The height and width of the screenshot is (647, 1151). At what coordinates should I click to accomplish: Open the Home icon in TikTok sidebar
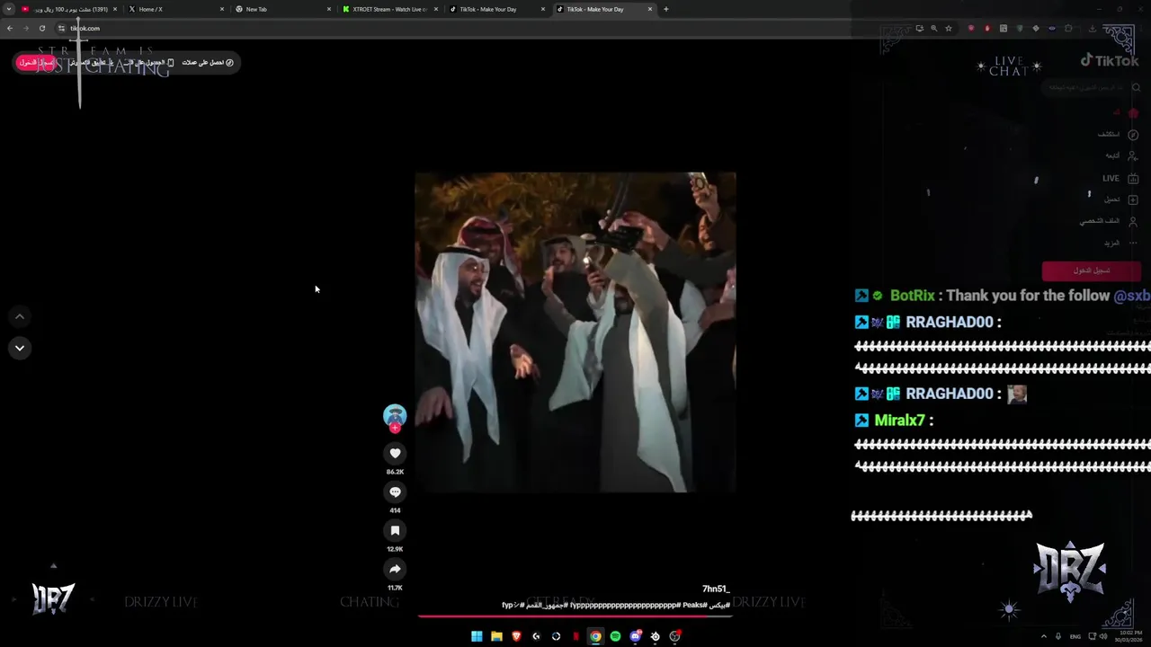pos(1133,113)
